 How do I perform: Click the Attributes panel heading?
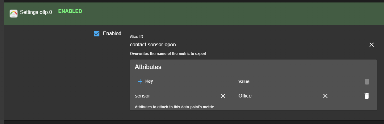point(148,67)
